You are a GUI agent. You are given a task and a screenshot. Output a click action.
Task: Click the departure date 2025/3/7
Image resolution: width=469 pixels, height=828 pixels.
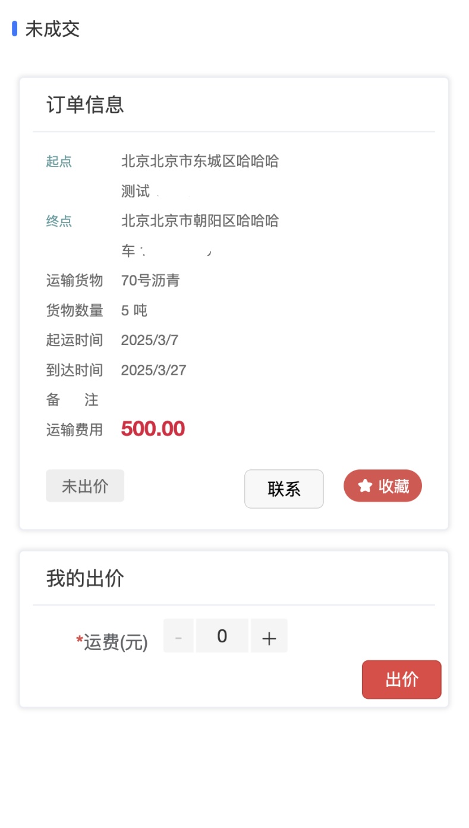coord(150,340)
